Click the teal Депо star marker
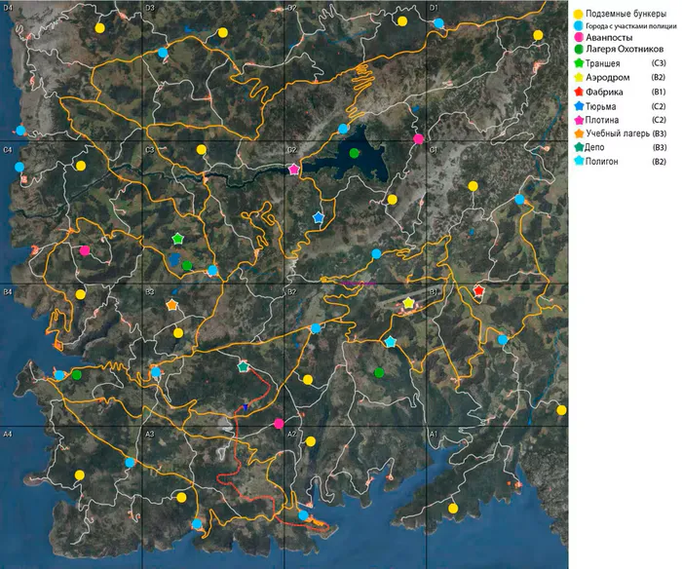 [x=244, y=367]
